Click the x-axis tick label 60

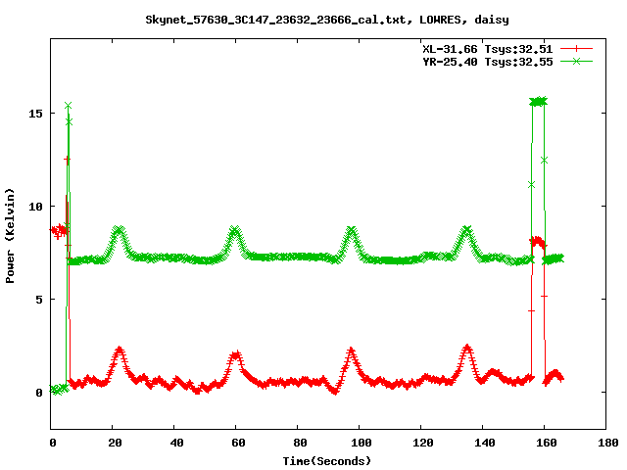pyautogui.click(x=238, y=443)
